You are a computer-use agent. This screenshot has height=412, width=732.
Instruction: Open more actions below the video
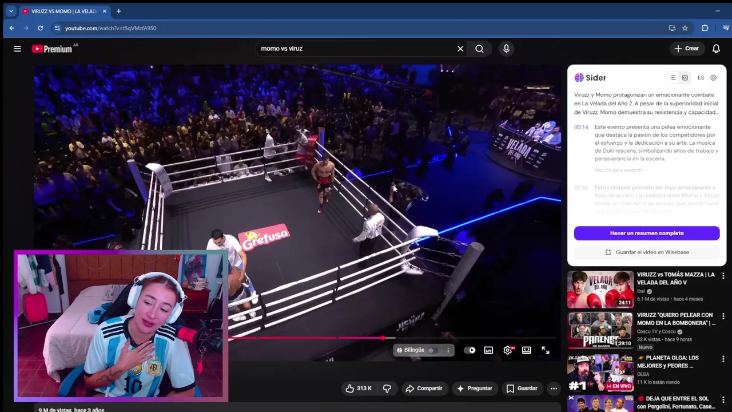[554, 389]
